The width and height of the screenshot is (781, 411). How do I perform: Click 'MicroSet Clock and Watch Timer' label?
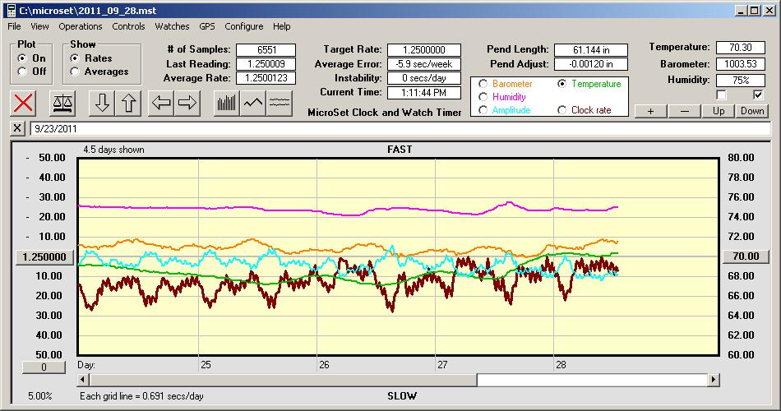click(x=385, y=113)
